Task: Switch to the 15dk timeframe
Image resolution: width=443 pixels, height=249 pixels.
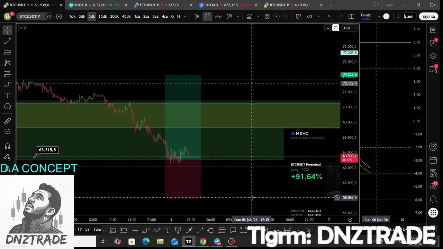Action: pyautogui.click(x=103, y=17)
